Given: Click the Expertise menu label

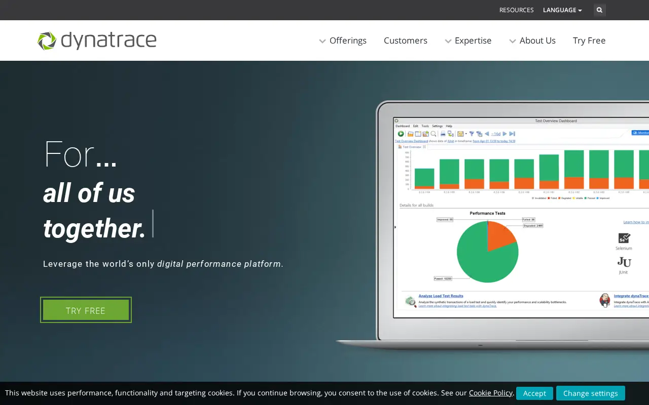Looking at the screenshot, I should [x=473, y=40].
